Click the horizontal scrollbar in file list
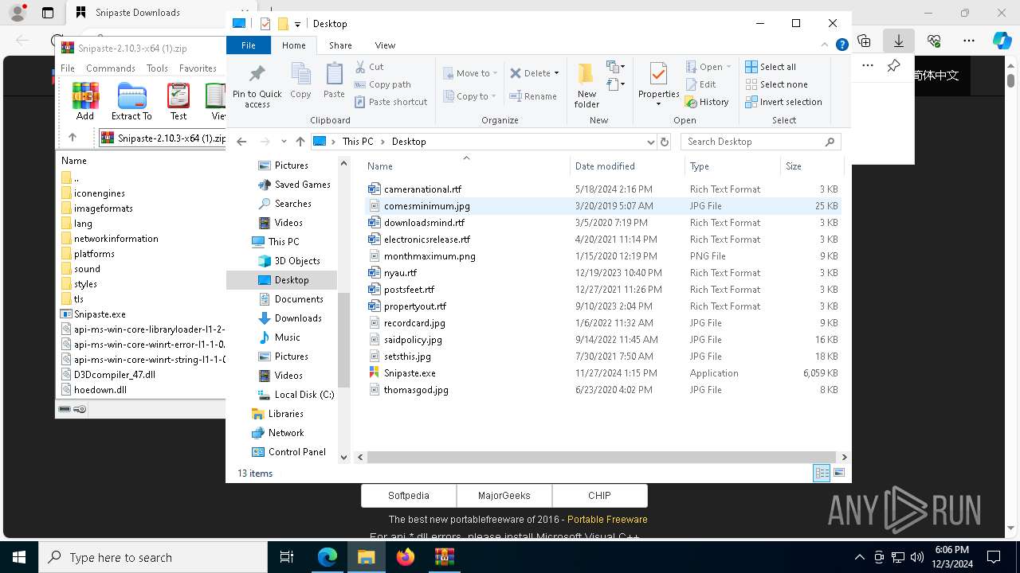Viewport: 1020px width, 573px height. pos(601,458)
